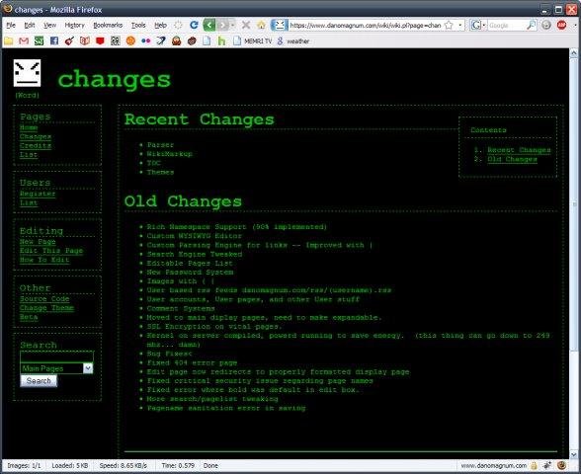The width and height of the screenshot is (581, 474).
Task: Open the back/forward history dropdown arrow
Action: pos(233,26)
